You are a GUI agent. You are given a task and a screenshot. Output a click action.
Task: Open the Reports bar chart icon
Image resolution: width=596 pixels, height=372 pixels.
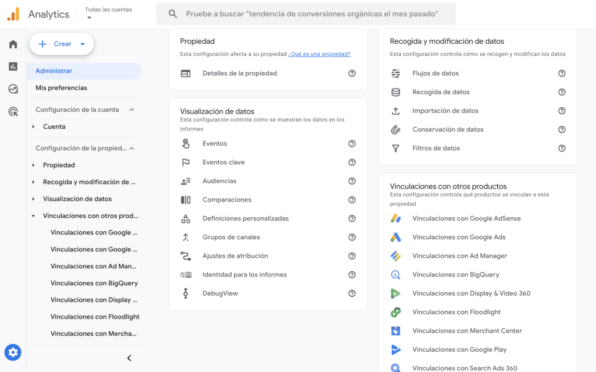(x=13, y=66)
